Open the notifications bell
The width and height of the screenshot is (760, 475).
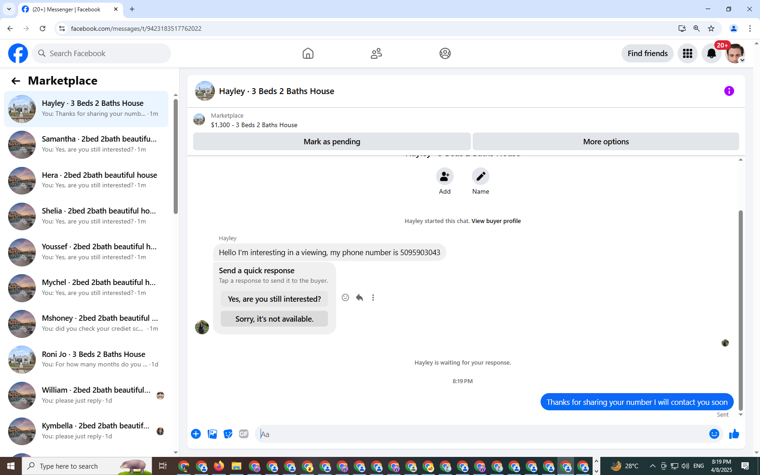[712, 53]
